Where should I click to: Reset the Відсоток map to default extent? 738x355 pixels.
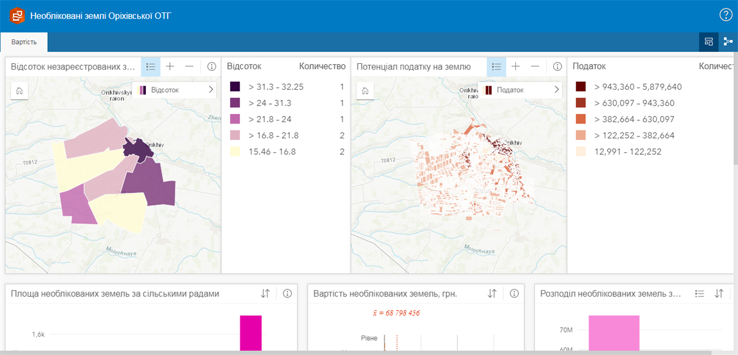[x=19, y=90]
